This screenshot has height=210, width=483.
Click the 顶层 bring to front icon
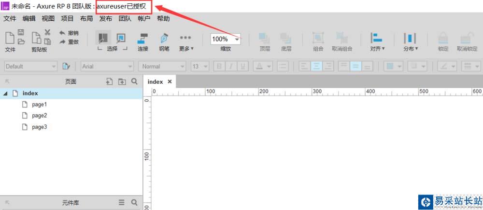(264, 39)
